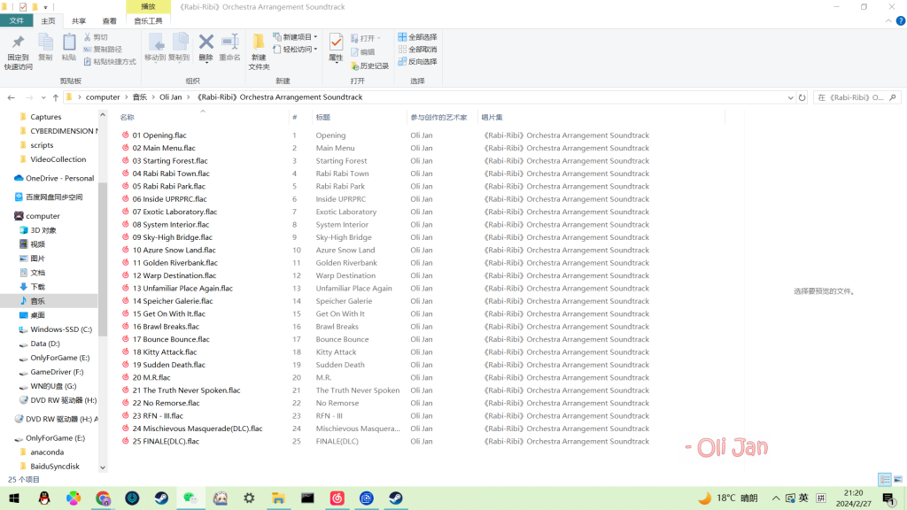Click the 反向选择 invert selection button
This screenshot has width=907, height=510.
[x=417, y=62]
